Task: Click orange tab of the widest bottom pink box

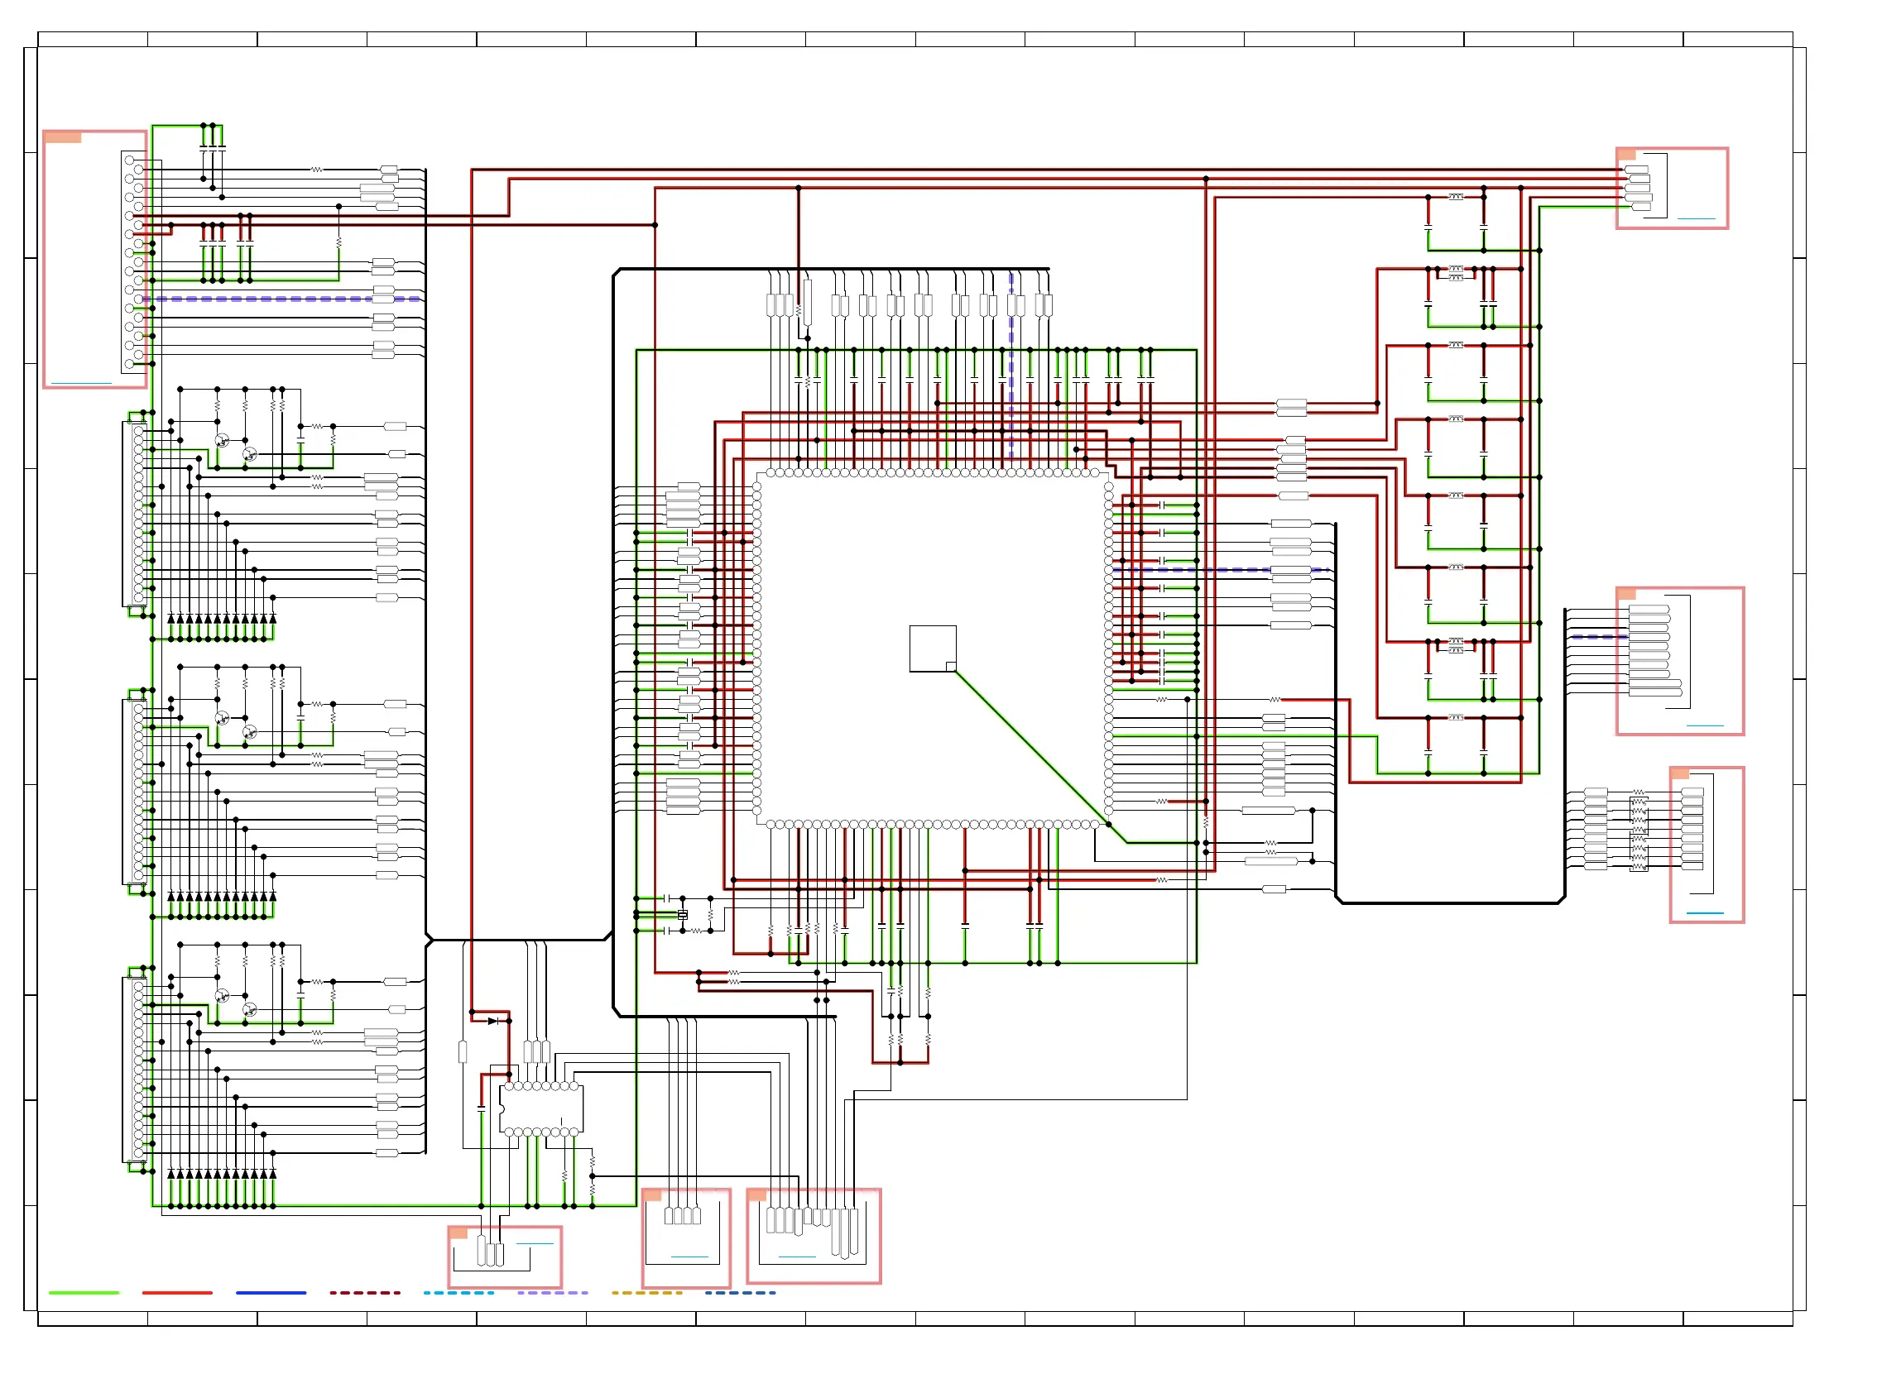Action: (756, 1194)
